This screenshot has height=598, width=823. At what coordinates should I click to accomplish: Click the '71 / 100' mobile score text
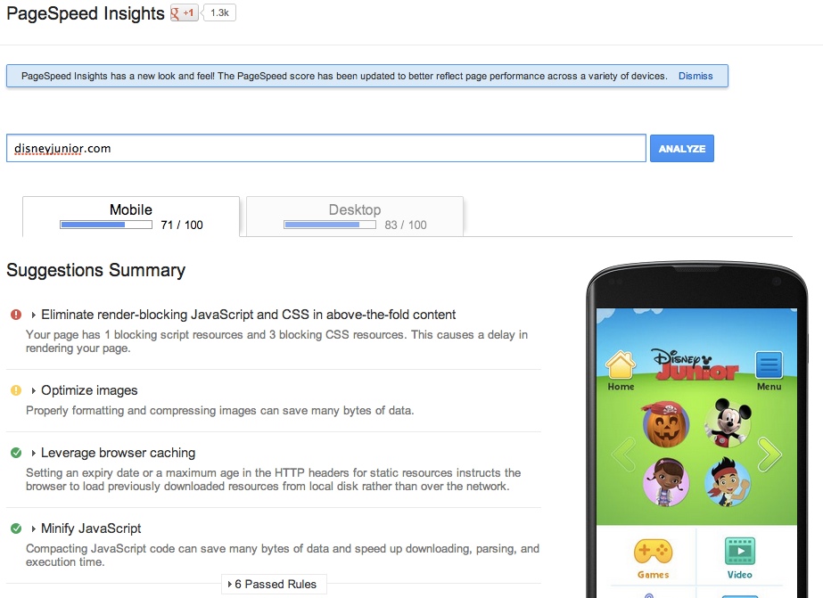coord(182,225)
